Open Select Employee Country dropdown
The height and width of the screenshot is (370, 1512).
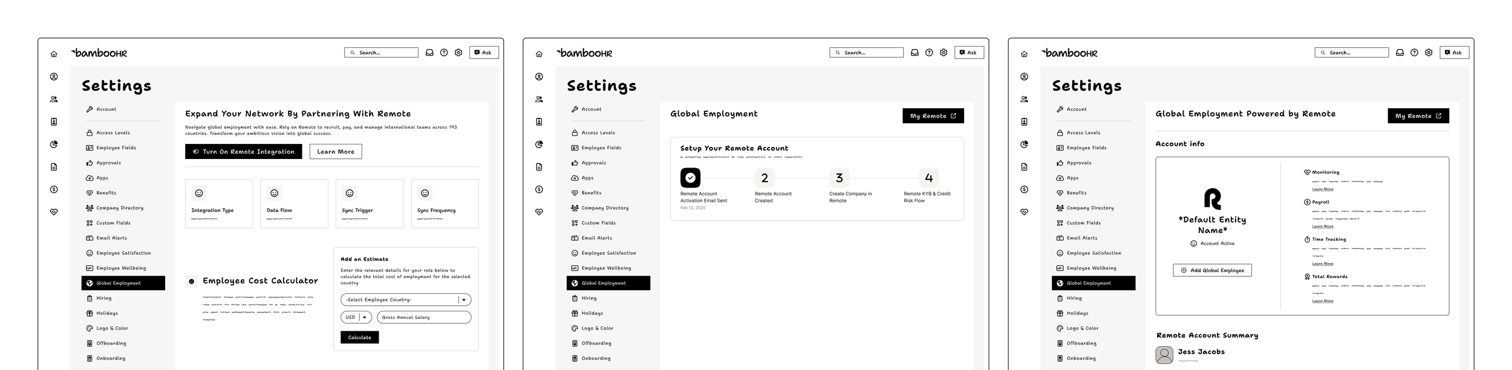tap(406, 300)
